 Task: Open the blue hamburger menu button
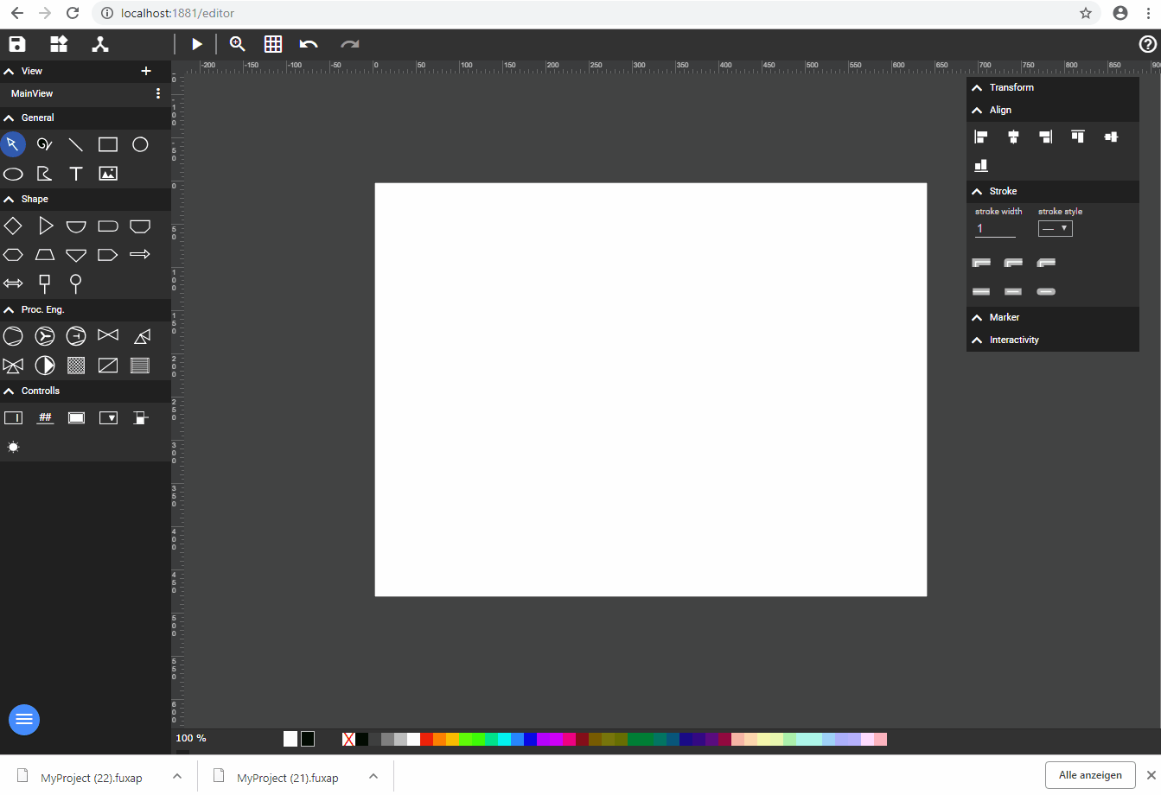tap(24, 719)
